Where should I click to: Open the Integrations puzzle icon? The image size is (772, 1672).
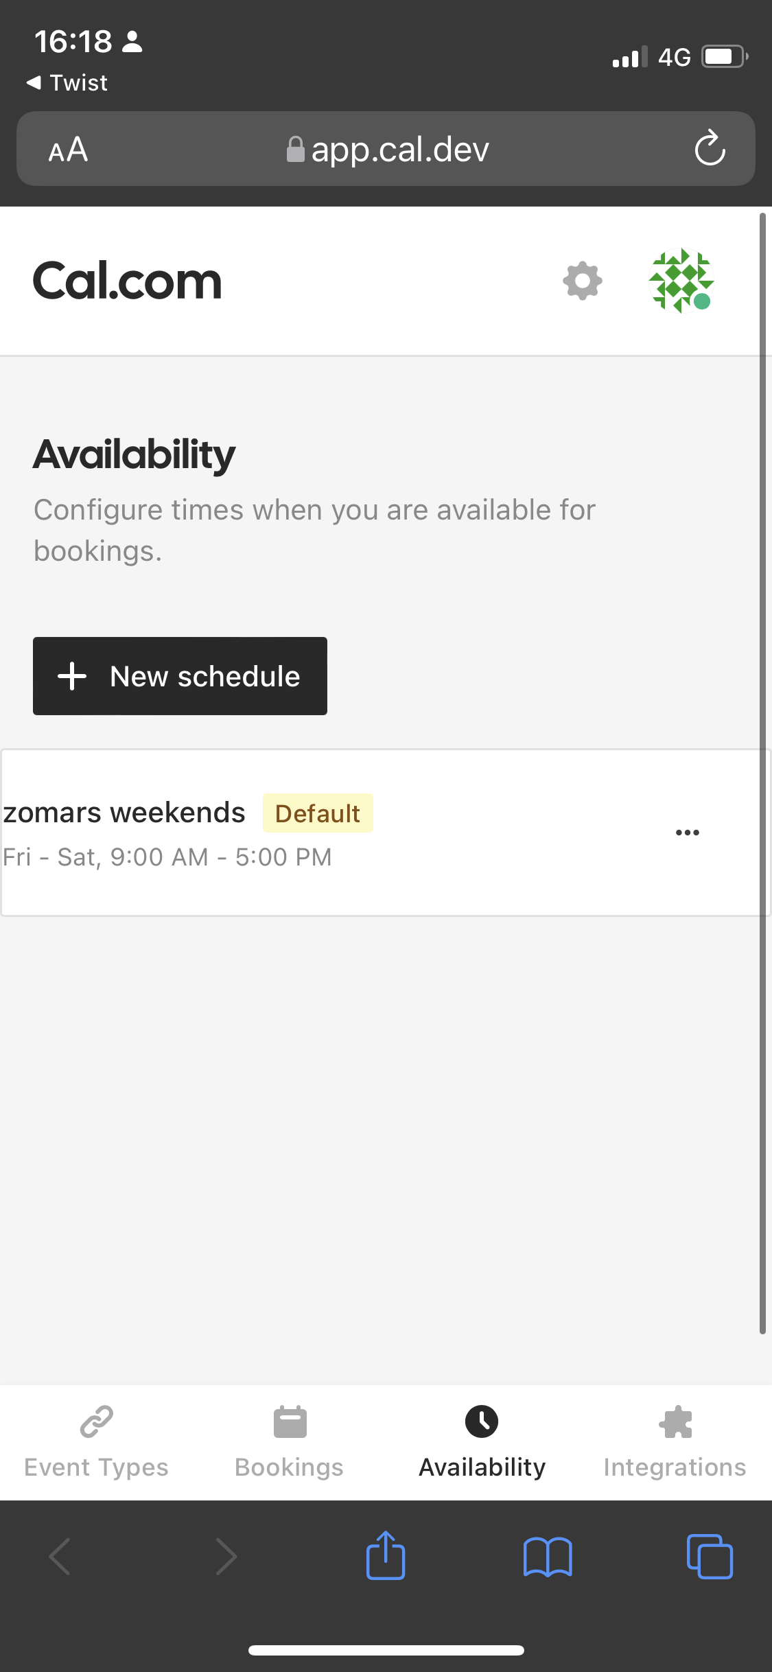coord(675,1419)
